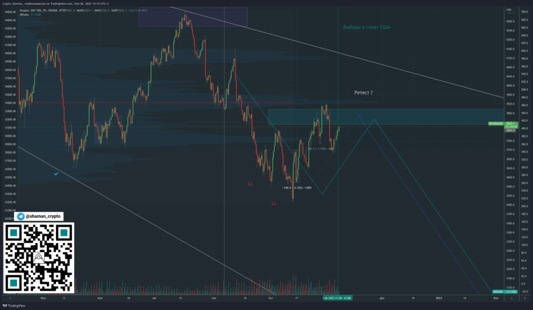Click the Объём volume indicator label
The height and width of the screenshot is (310, 533).
25,15
